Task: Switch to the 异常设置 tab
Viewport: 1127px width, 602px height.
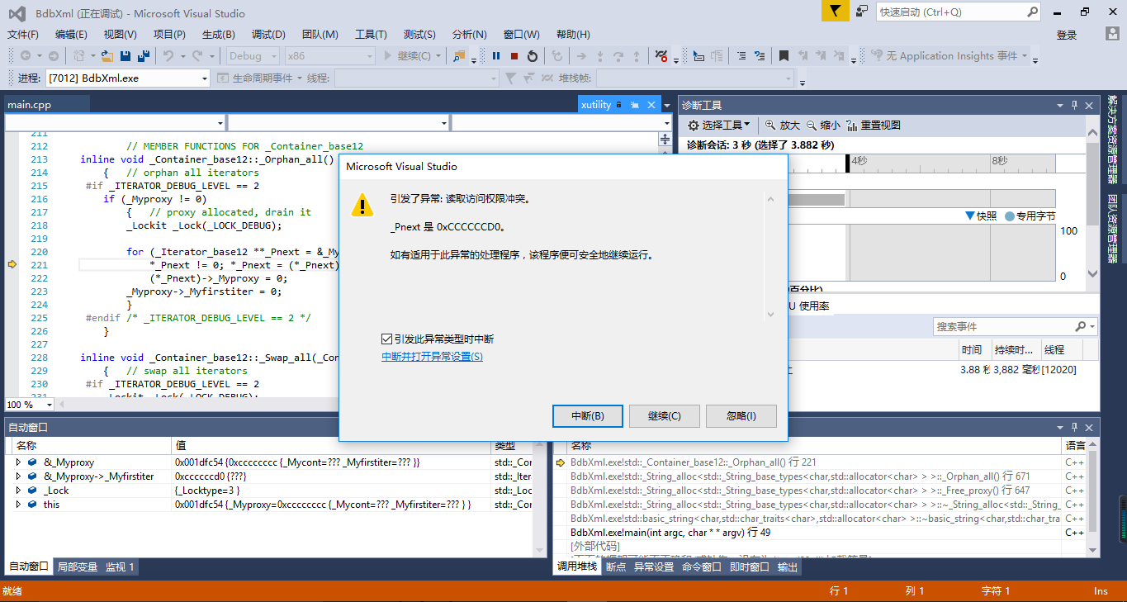Action: (654, 567)
